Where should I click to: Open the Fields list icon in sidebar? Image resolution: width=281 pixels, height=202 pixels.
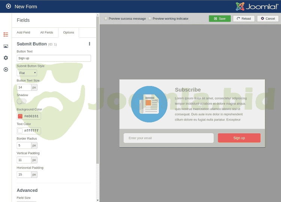[6, 34]
